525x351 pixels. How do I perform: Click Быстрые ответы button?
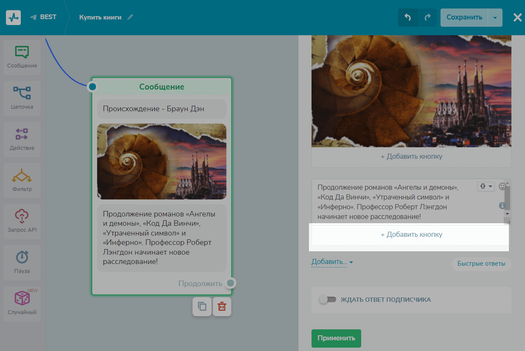[481, 264]
